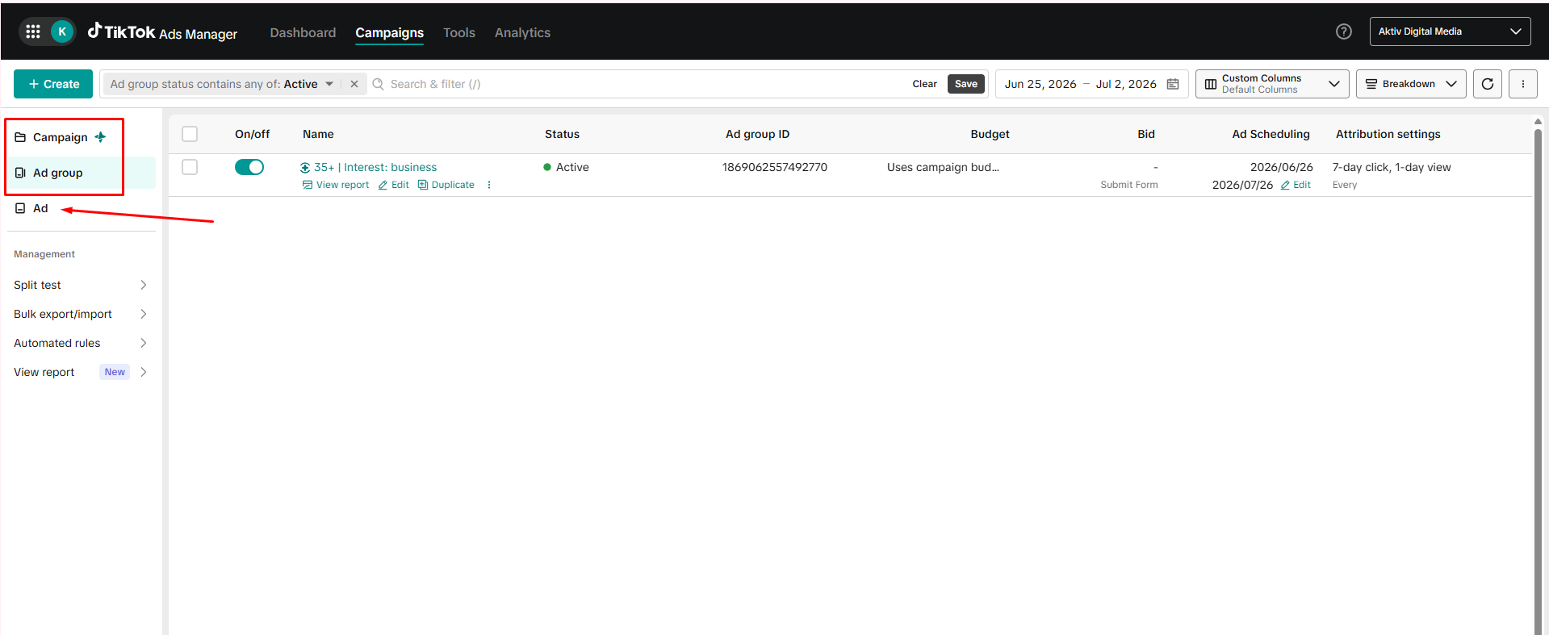
Task: Go to the Dashboard tab
Action: [303, 32]
